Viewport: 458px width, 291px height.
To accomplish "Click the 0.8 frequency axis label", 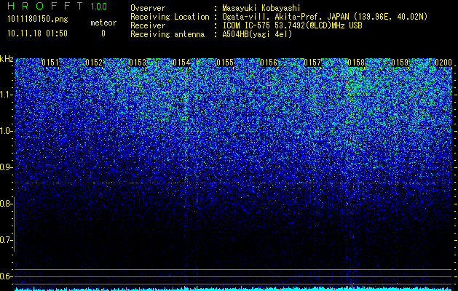I will (6, 204).
